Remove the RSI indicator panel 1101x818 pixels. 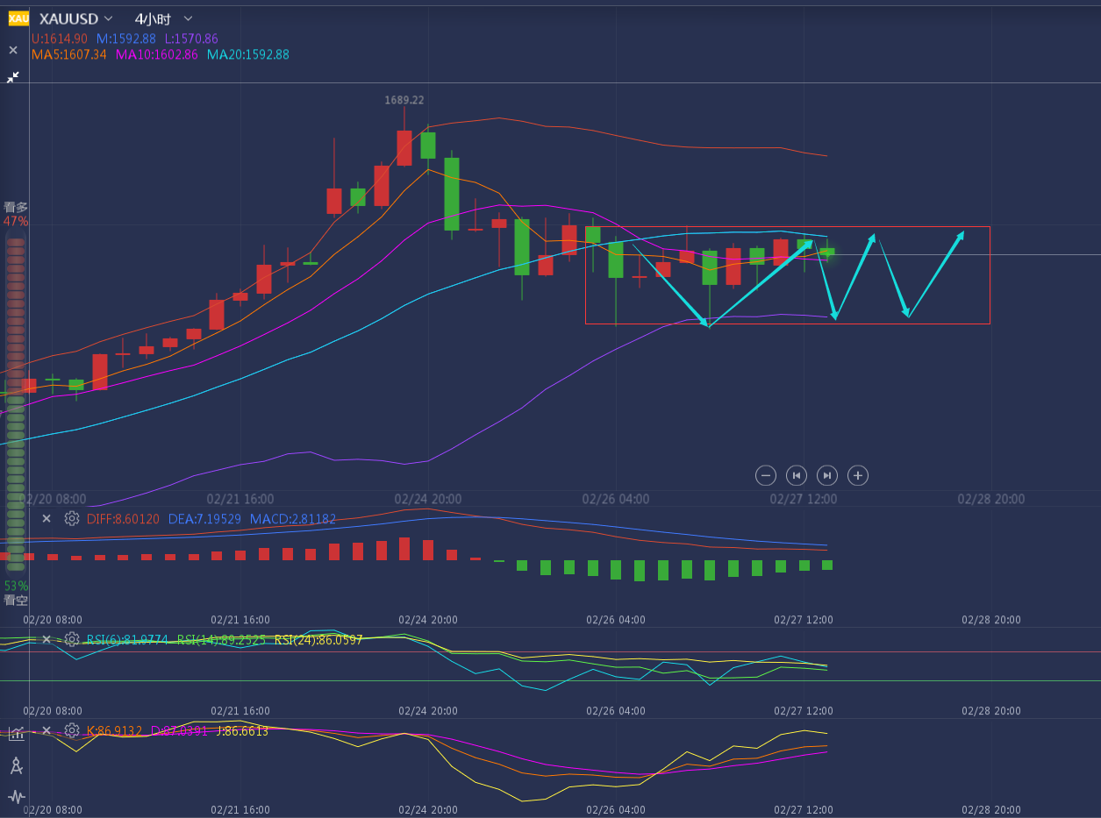(46, 639)
